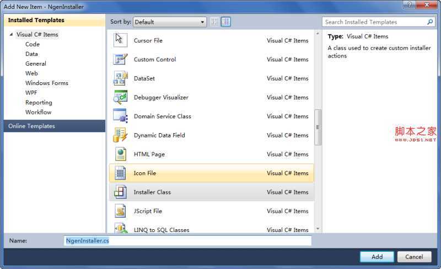
Task: Select the "Custom Control" label
Action: tap(155, 59)
